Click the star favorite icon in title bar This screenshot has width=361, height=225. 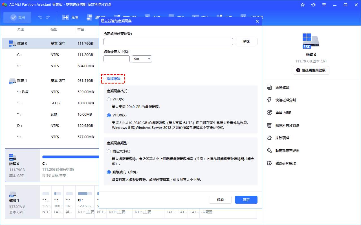pyautogui.click(x=302, y=4)
